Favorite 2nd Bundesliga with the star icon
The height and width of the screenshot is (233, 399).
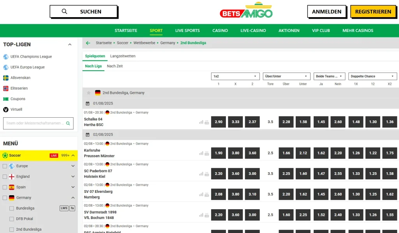[x=88, y=93]
